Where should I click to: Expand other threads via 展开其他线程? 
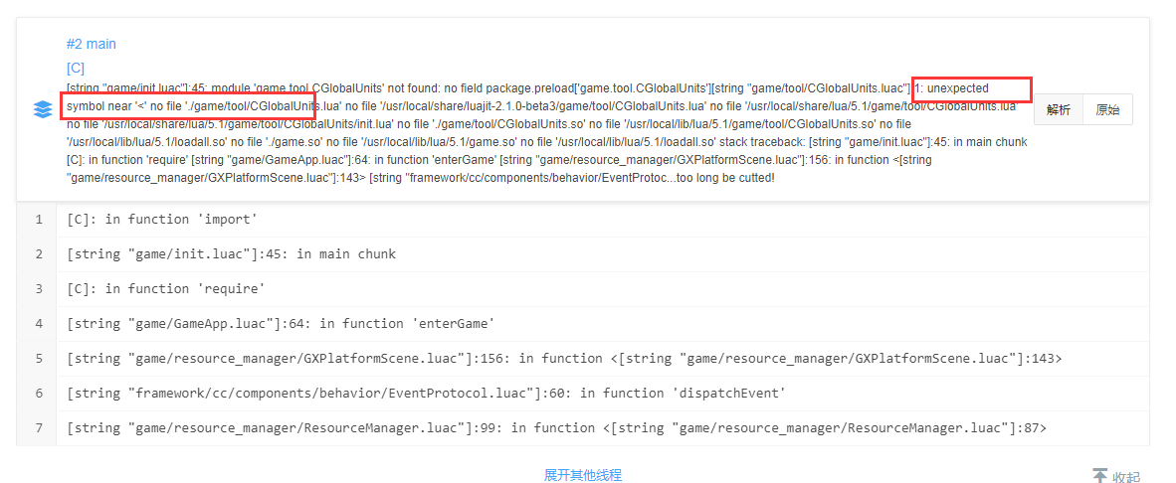pyautogui.click(x=582, y=475)
